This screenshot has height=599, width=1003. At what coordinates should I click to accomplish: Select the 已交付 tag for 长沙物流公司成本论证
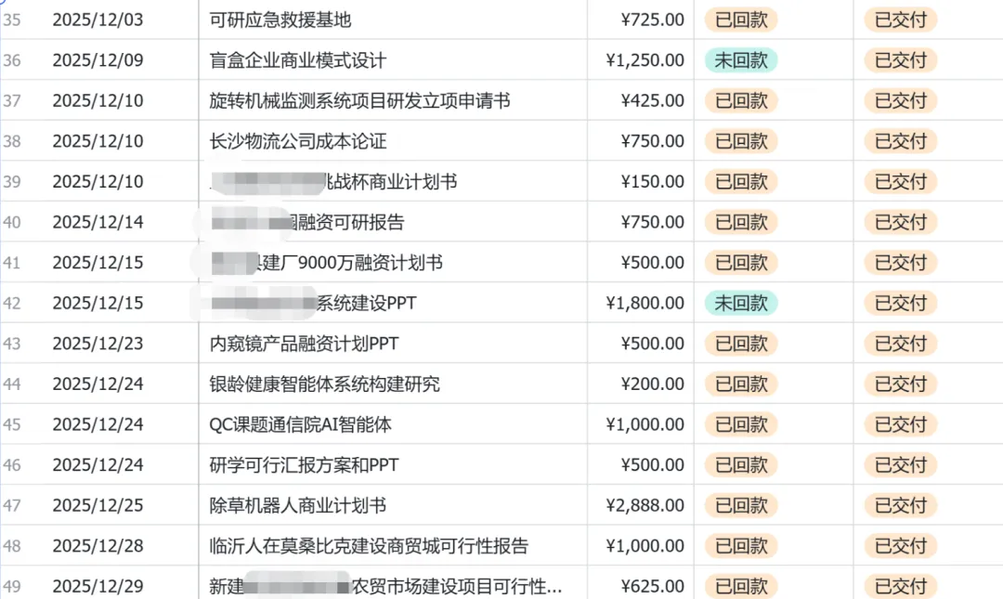point(900,141)
